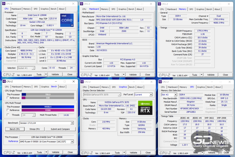The height and width of the screenshot is (157, 235).
Task: Click CPU-Z title icon in the Mainboard tab window
Action: pos(82,4)
